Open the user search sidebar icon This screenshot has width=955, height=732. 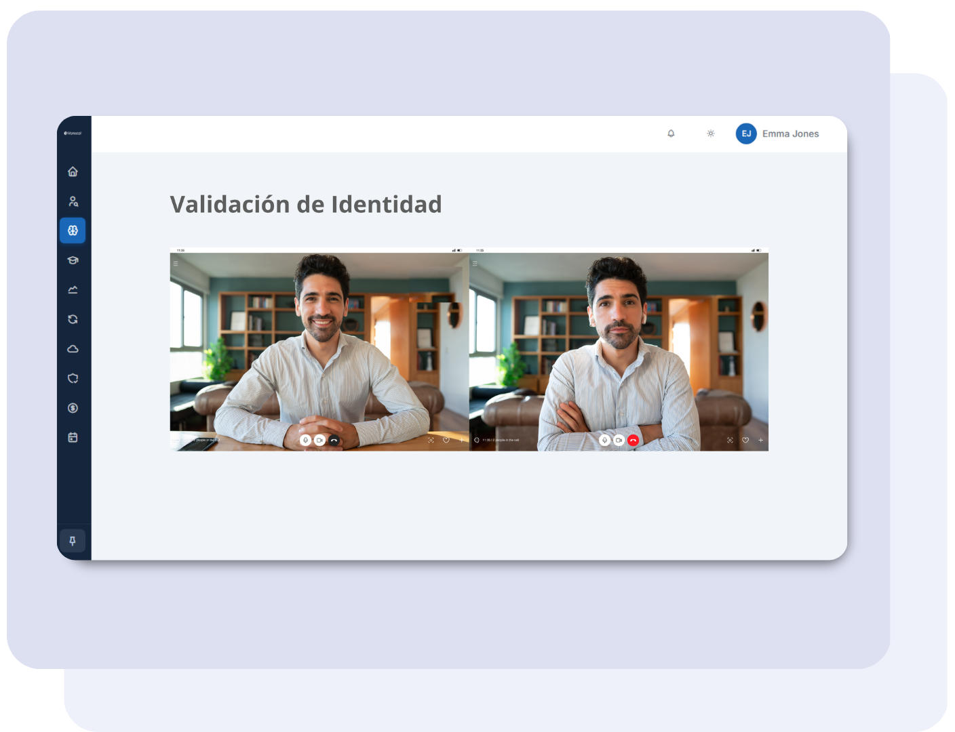73,201
